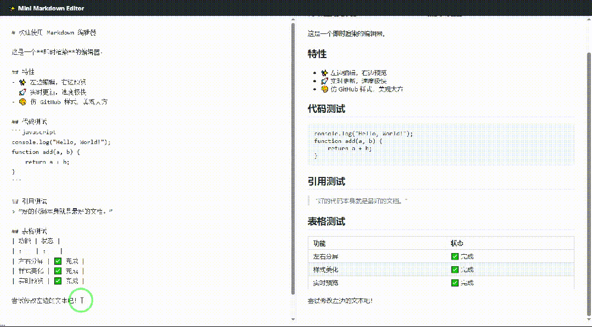Click the '| 功能 | 状态 |' table header source line
The image size is (592, 327).
click(x=36, y=241)
